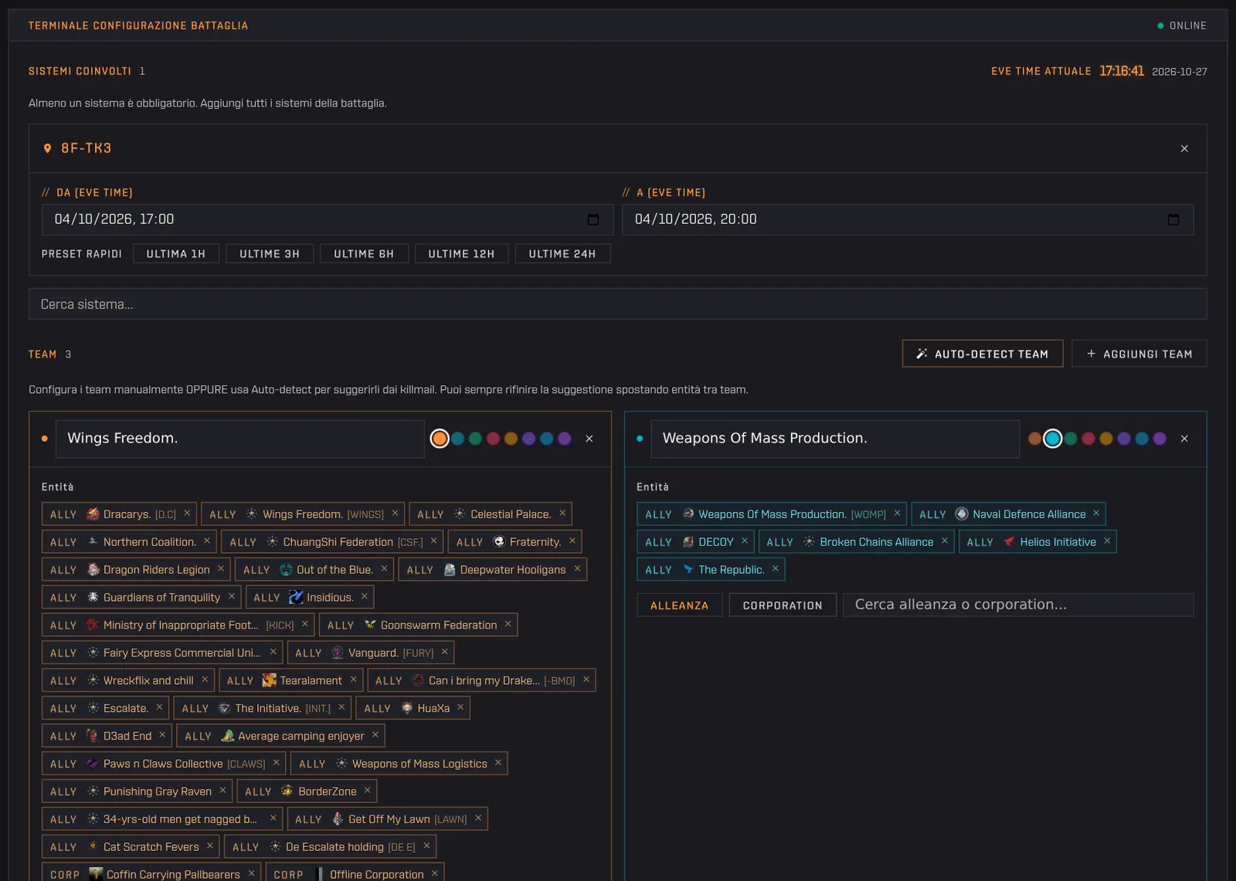
Task: Remove The Initiative. alliance chip
Action: [341, 707]
